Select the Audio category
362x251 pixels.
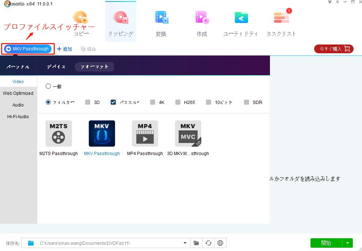18,105
